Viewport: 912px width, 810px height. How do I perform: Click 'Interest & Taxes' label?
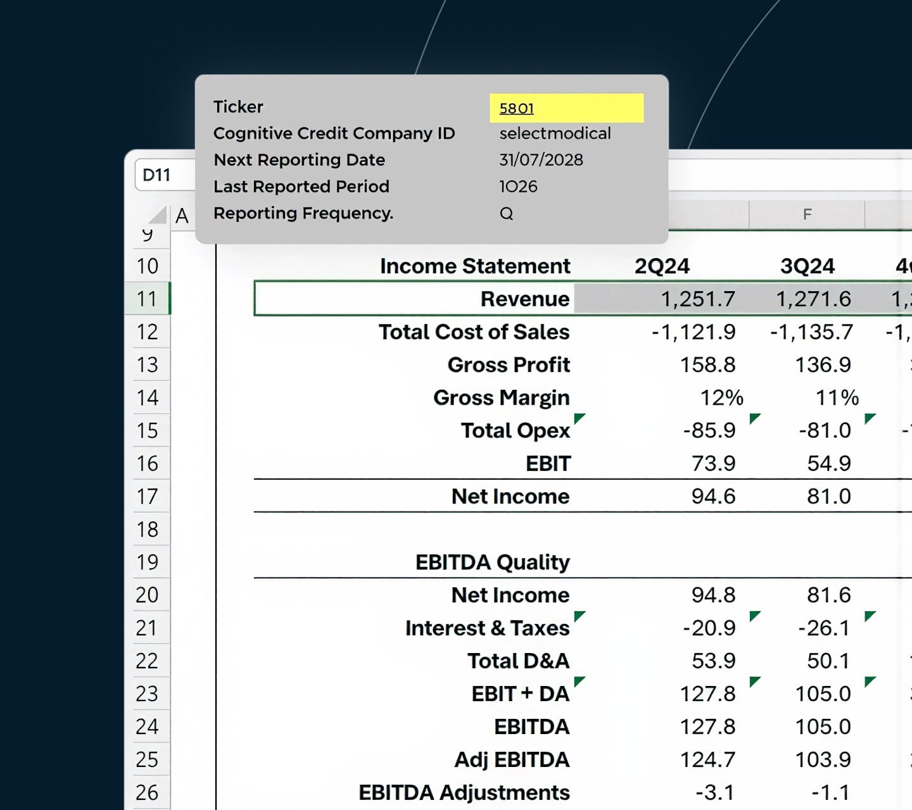pos(488,628)
